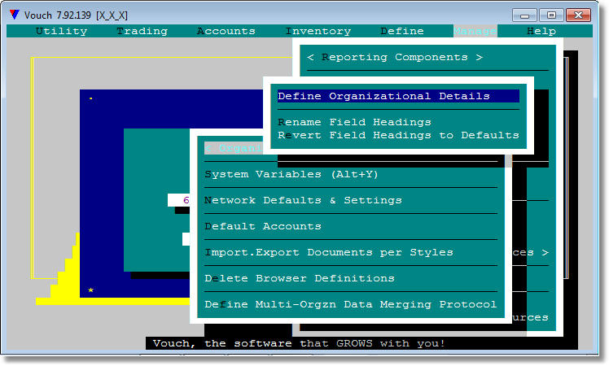Choose Delete Browser Definitions
Viewport: 609px width, 366px height.
[x=300, y=278]
